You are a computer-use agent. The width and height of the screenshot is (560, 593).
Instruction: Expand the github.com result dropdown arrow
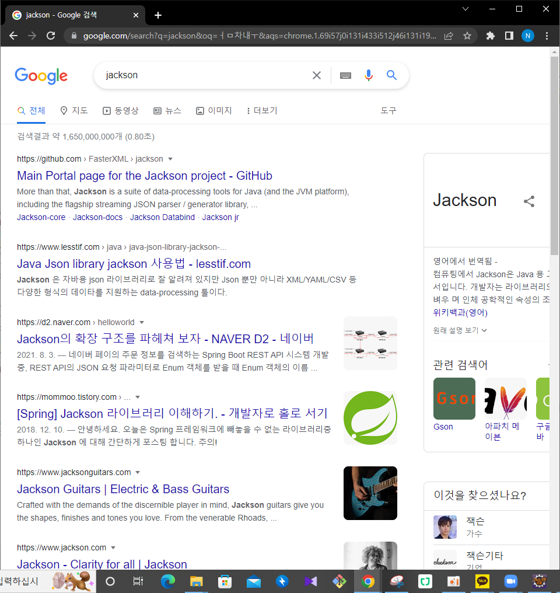[170, 159]
